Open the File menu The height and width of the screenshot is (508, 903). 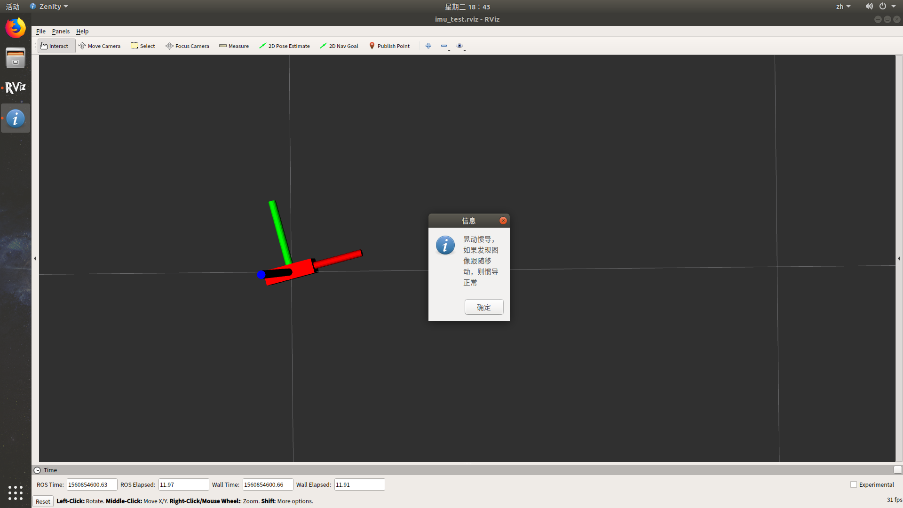click(x=41, y=32)
